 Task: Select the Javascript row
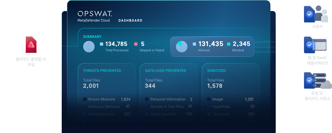[231, 114]
